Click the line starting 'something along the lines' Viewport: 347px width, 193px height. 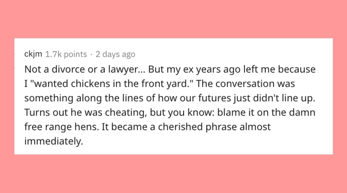pyautogui.click(x=169, y=98)
